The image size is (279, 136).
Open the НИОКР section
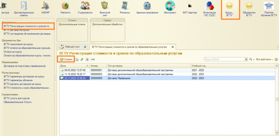[46, 8]
